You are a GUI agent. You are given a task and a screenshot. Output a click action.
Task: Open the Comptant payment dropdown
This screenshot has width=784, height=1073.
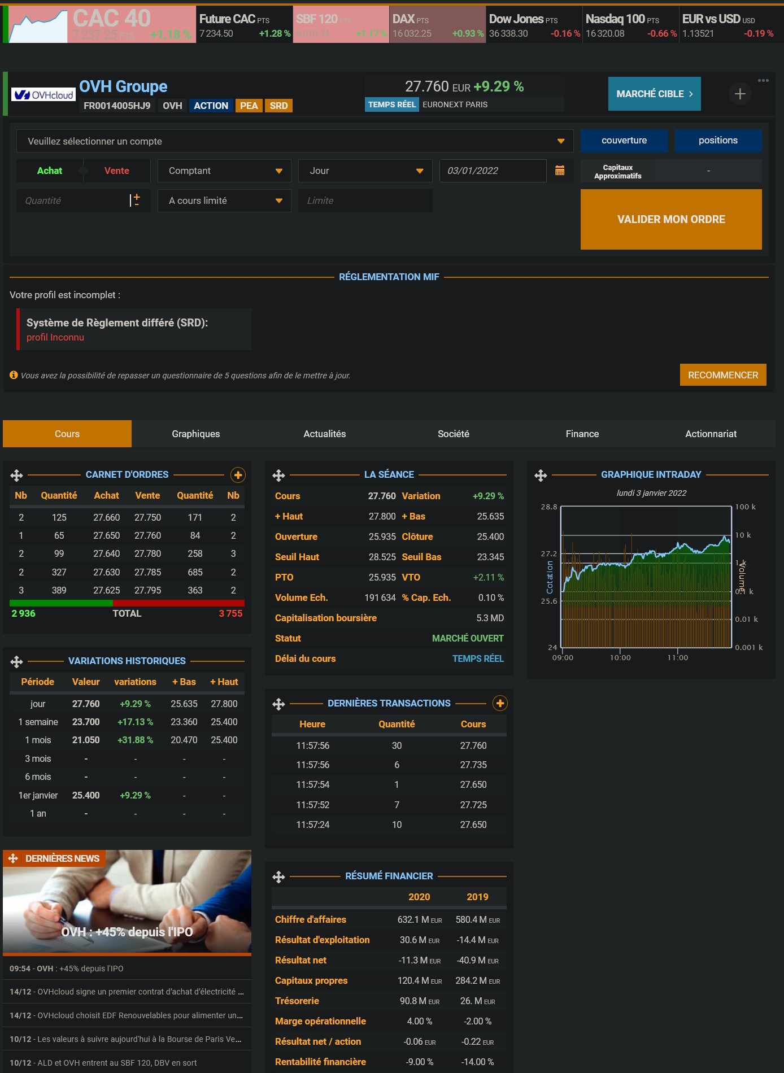coord(224,171)
